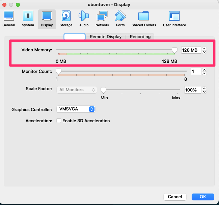
Task: Open the Audio settings icon
Action: point(84,19)
